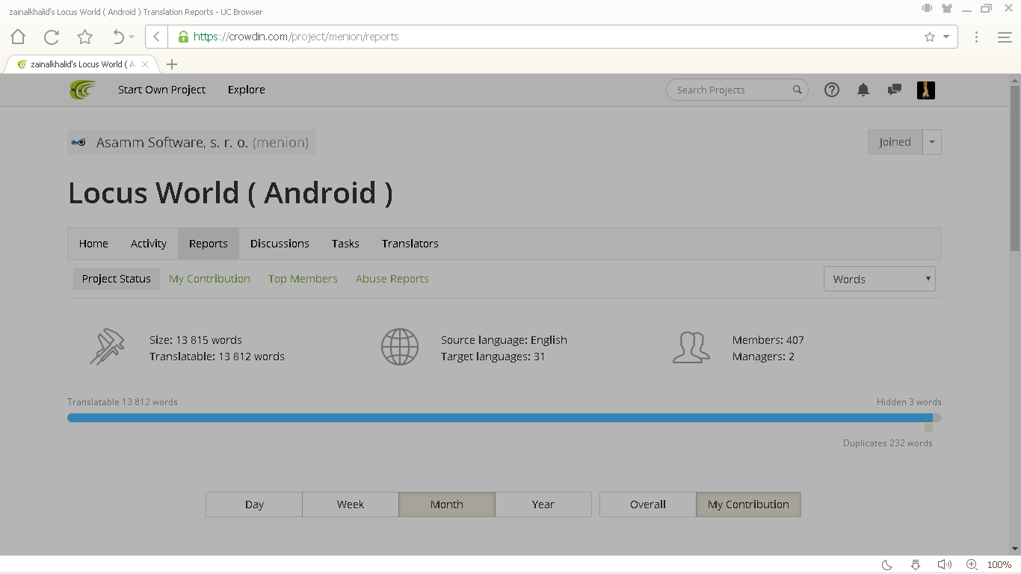Screen dimensions: 1021x574
Task: Select the Year period toggle
Action: [543, 504]
